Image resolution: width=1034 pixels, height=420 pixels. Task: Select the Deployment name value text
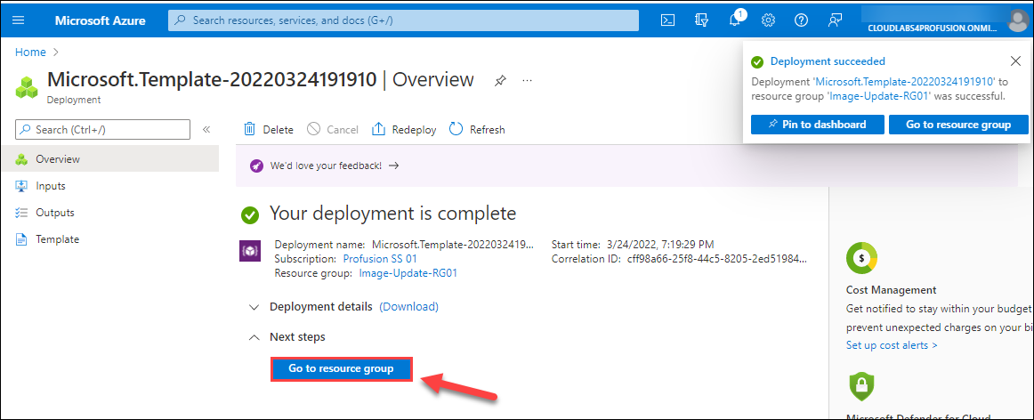[453, 245]
